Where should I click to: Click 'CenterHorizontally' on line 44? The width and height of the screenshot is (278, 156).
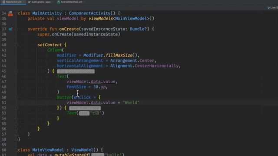point(156,66)
